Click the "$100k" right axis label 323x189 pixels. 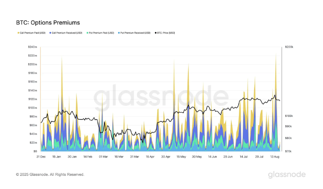pos(289,116)
